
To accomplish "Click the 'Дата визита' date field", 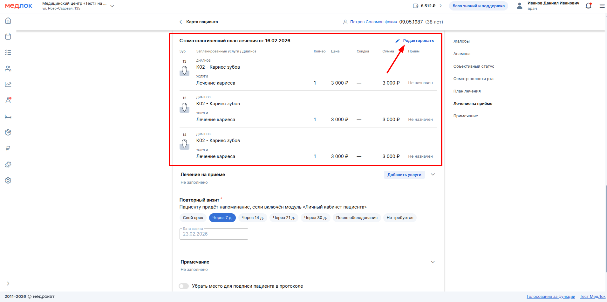I will coord(214,234).
